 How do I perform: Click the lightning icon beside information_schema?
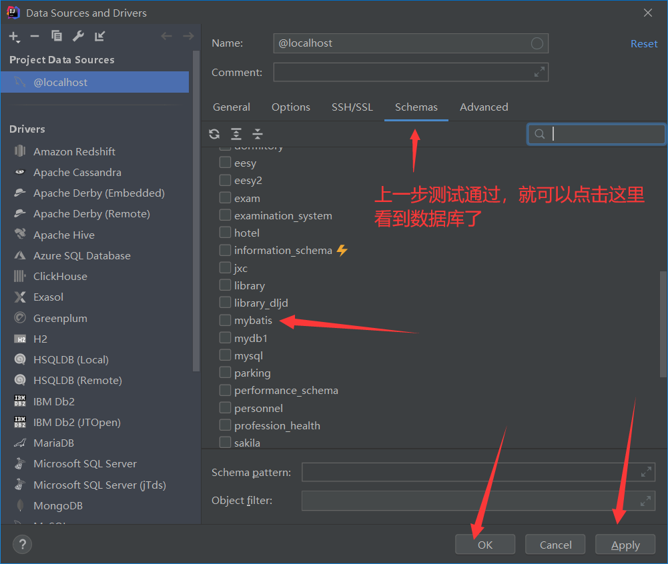(342, 250)
